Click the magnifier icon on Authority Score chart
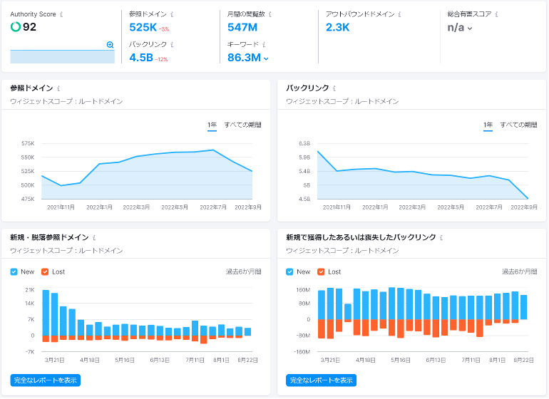This screenshot has width=549, height=399. [110, 45]
